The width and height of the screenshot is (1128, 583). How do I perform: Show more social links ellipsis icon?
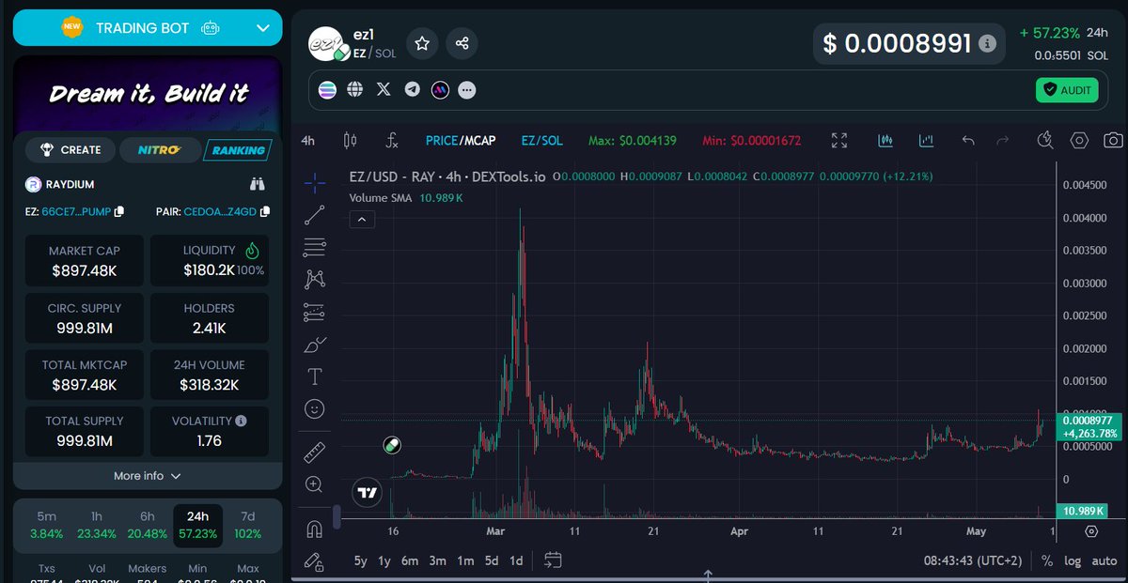click(467, 90)
